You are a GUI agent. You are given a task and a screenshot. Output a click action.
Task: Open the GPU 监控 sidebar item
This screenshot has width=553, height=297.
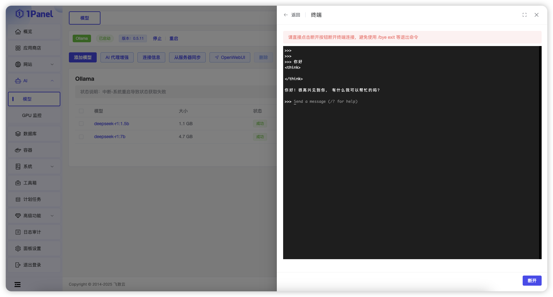34,115
